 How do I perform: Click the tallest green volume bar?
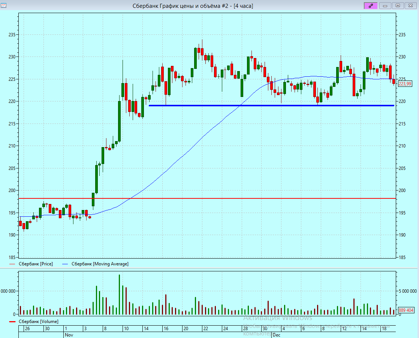(x=119, y=294)
